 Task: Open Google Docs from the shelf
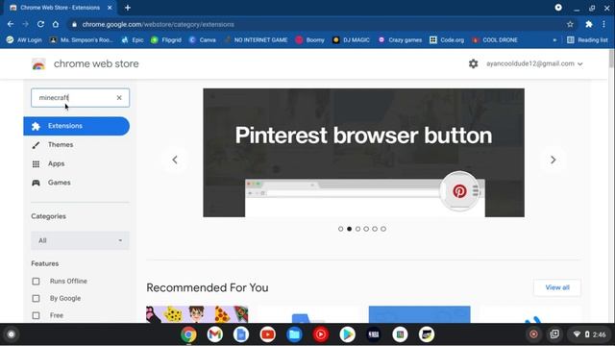click(x=241, y=334)
